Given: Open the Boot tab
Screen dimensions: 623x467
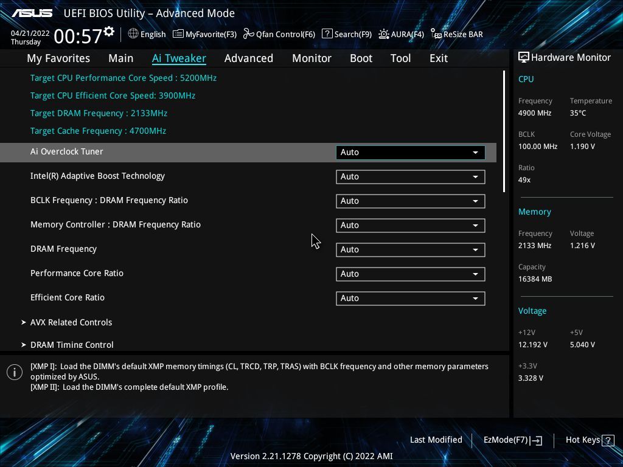Looking at the screenshot, I should coord(361,58).
